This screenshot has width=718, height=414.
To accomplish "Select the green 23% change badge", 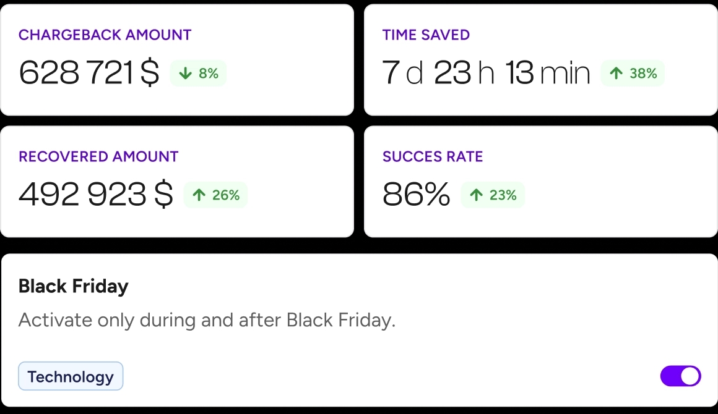I will [493, 195].
